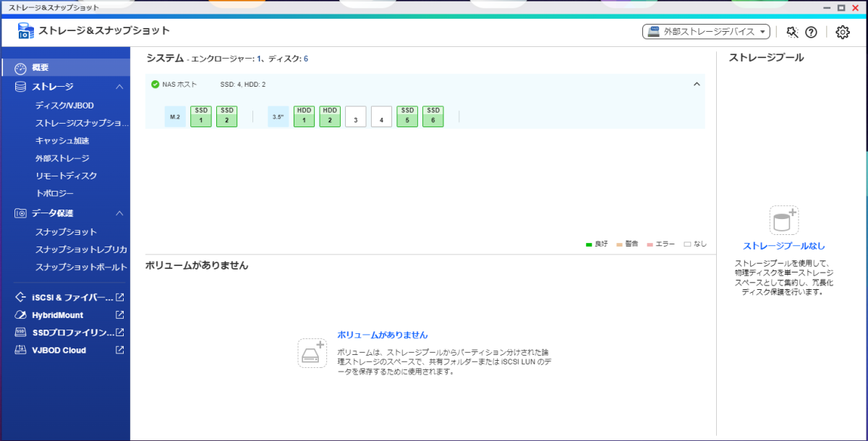Click the tools wrench icon in header
The image size is (868, 441).
click(x=791, y=32)
